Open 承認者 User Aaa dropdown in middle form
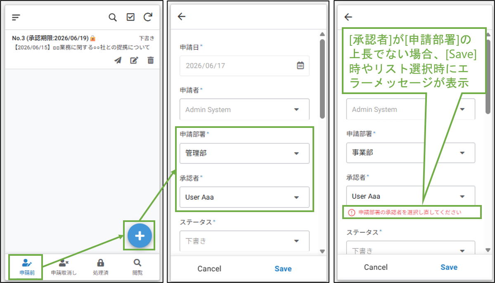This screenshot has height=283, width=495. [x=244, y=197]
